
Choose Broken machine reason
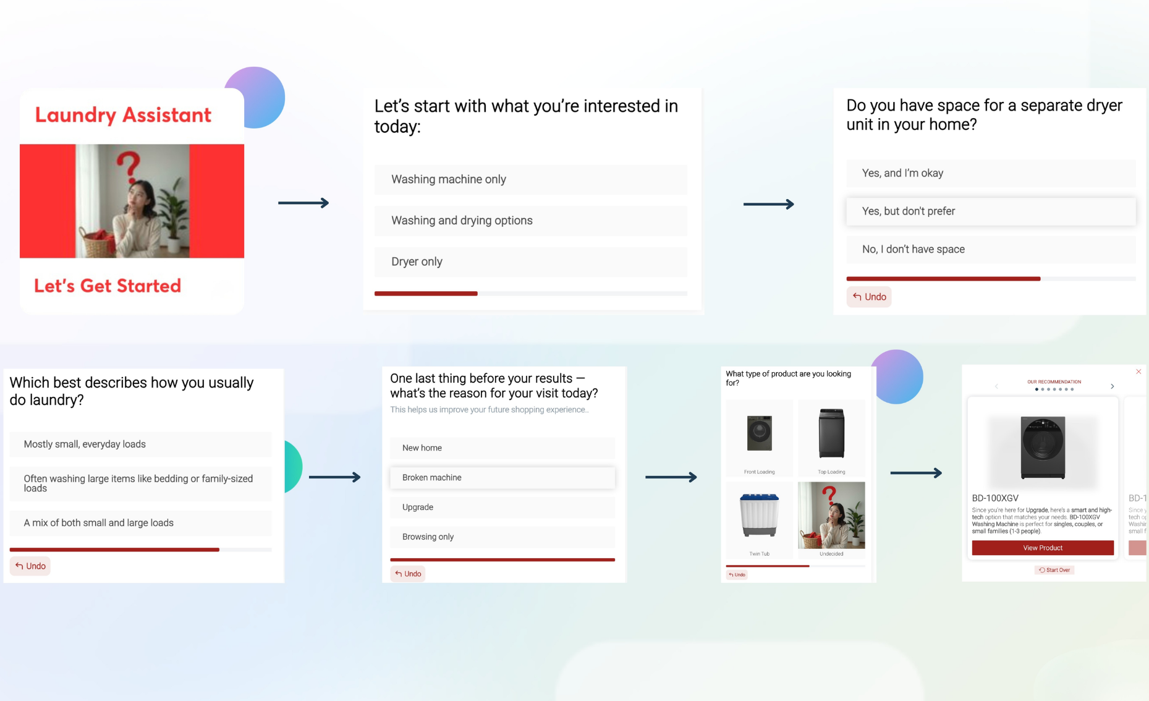pyautogui.click(x=502, y=478)
